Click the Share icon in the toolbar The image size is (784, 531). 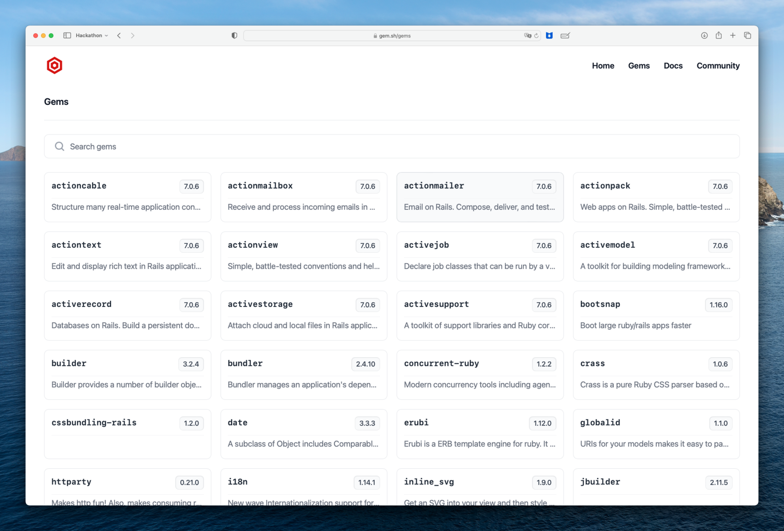pos(719,35)
